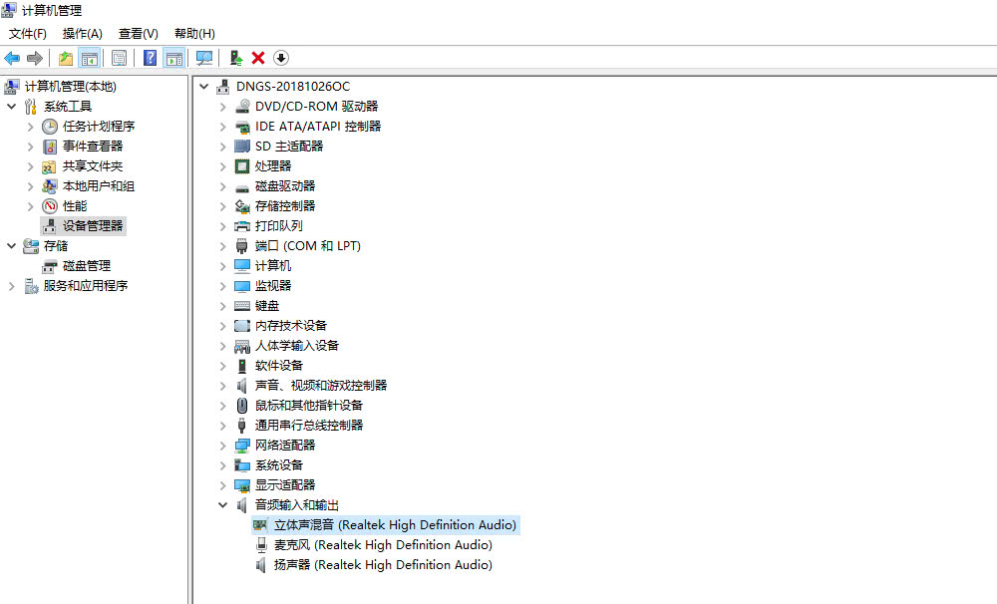Expand the 事件查看器 node
This screenshot has width=997, height=604.
click(x=31, y=147)
